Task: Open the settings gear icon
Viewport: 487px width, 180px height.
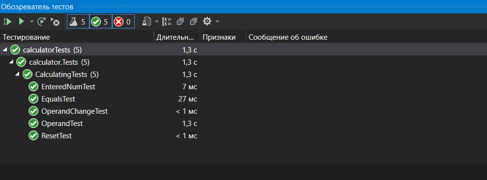Action: pos(207,22)
